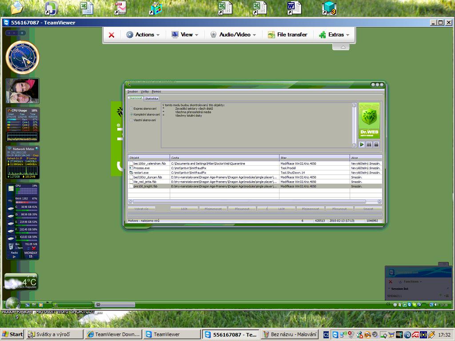This screenshot has width=455, height=341.
Task: Open the Soubor menu in Dr.Web
Action: coord(132,91)
